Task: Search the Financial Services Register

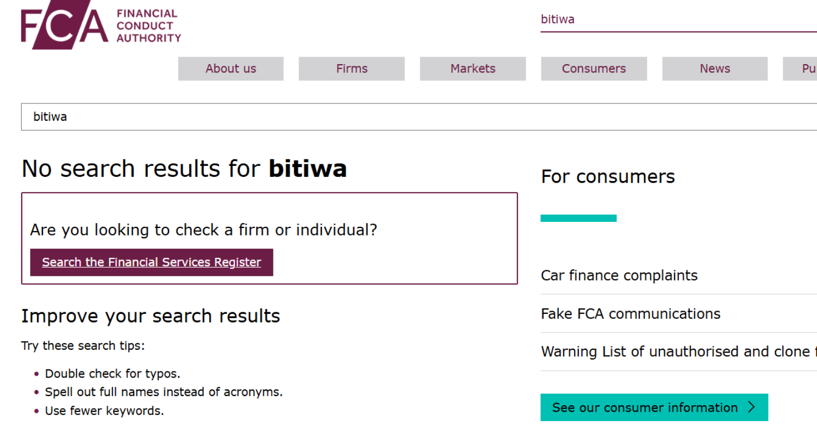Action: 152,262
